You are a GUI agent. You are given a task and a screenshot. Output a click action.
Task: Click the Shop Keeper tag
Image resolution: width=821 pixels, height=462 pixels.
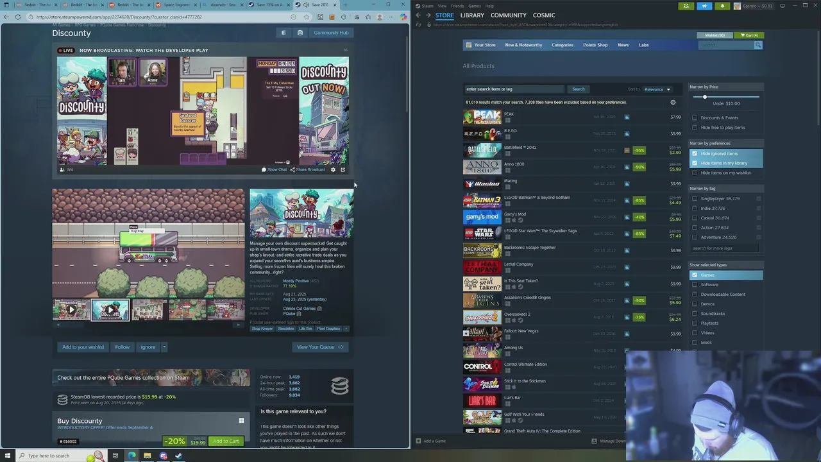[262, 329]
